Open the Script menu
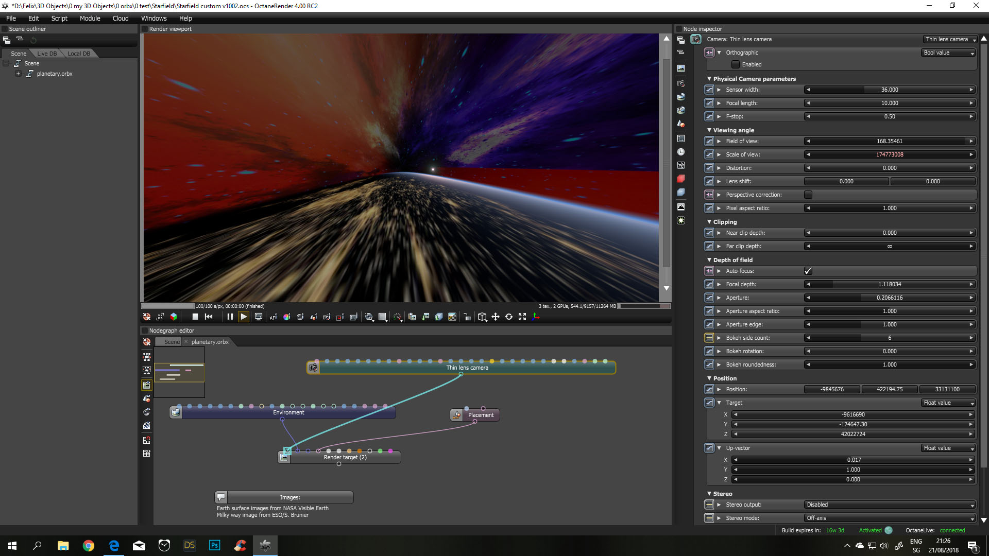Viewport: 989px width, 556px height. (59, 18)
